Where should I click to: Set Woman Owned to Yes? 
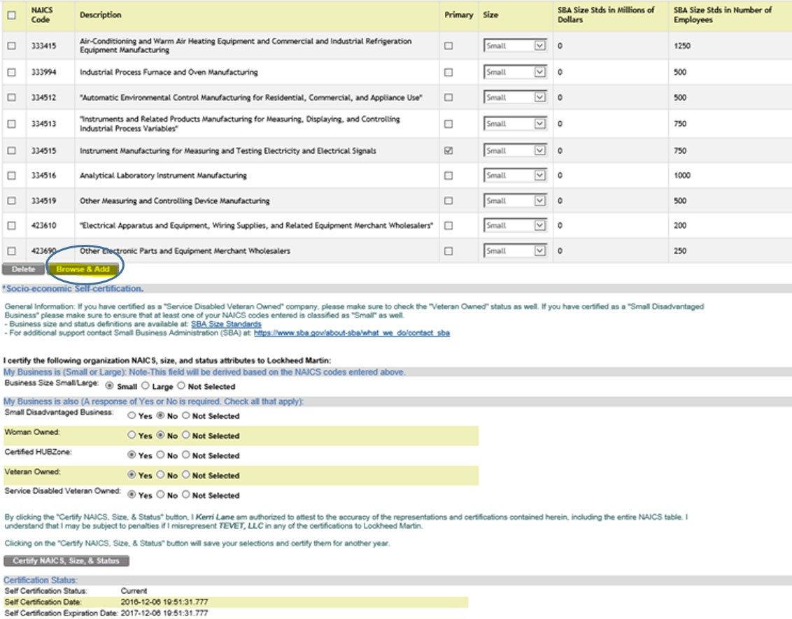(131, 435)
